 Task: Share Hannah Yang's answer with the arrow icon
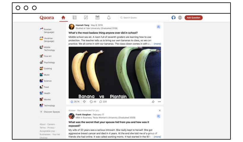point(153,102)
